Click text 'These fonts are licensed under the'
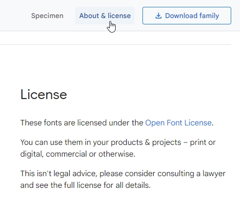Image resolution: width=240 pixels, height=223 pixels. [x=82, y=122]
